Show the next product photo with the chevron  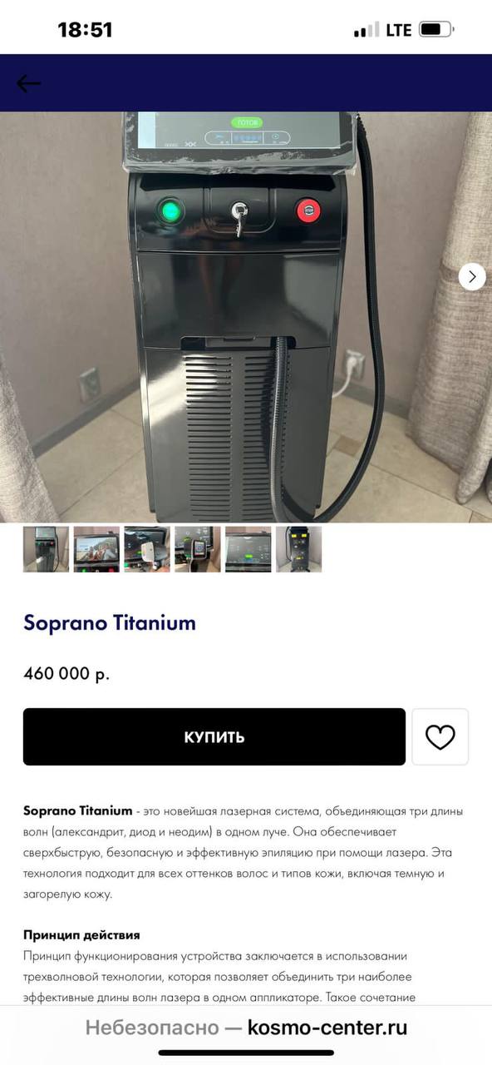(x=472, y=276)
